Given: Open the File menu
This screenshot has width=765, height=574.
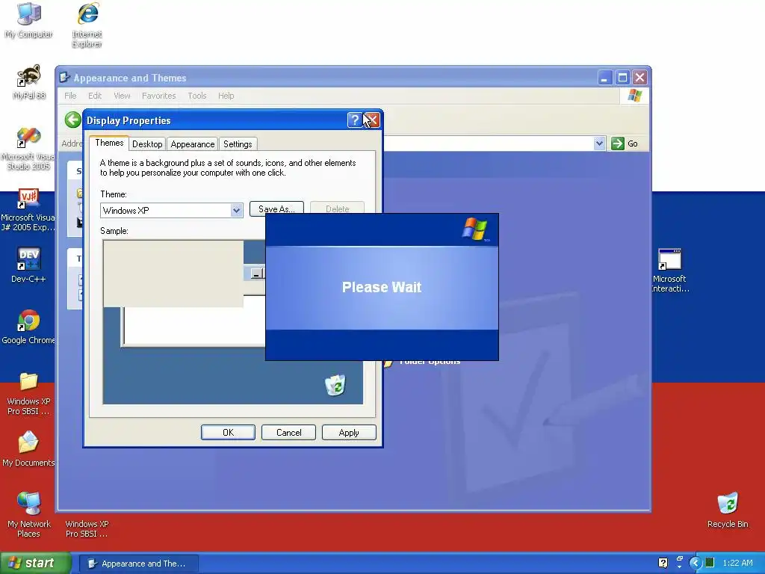Looking at the screenshot, I should (x=70, y=96).
